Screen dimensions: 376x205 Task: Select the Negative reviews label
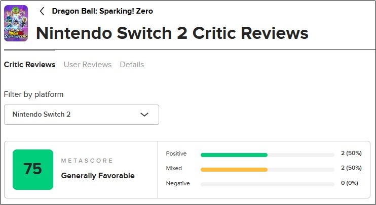pos(177,183)
